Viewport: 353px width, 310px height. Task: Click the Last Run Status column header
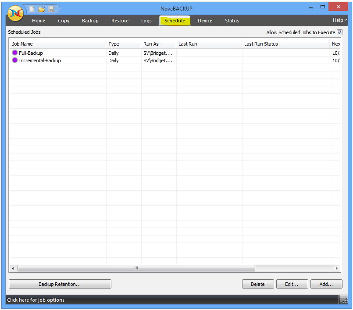[286, 44]
